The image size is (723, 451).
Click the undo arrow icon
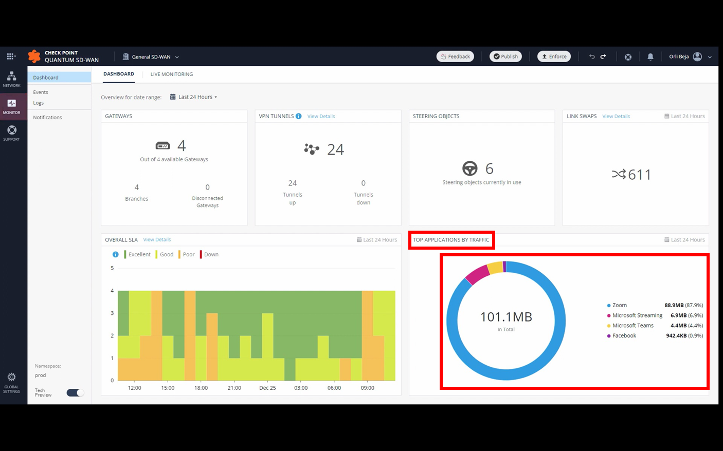pyautogui.click(x=592, y=57)
